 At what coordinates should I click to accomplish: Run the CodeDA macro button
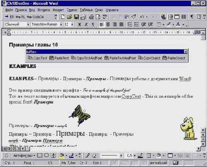point(35,17)
